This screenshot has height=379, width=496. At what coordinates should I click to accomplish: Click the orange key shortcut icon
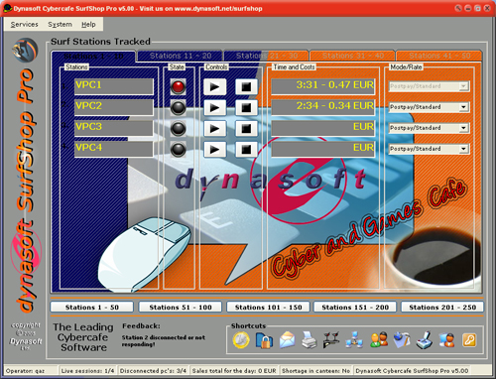pos(469,340)
